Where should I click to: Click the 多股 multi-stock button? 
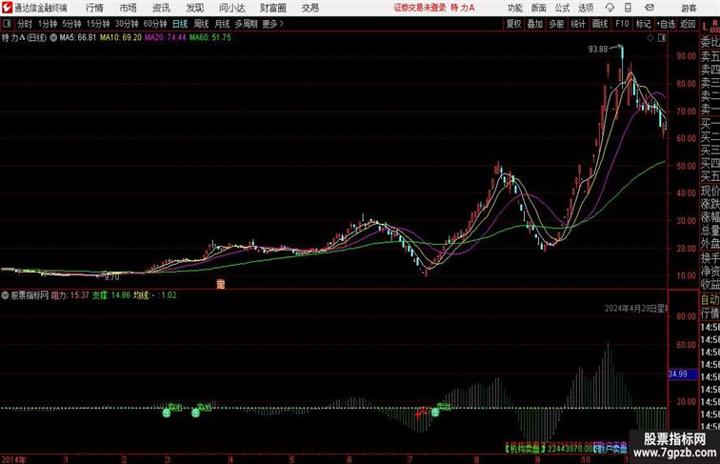click(556, 24)
